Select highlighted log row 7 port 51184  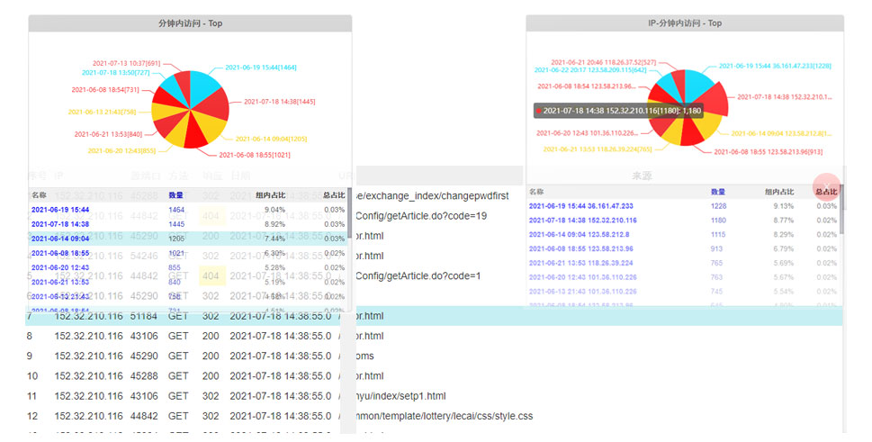[434, 316]
